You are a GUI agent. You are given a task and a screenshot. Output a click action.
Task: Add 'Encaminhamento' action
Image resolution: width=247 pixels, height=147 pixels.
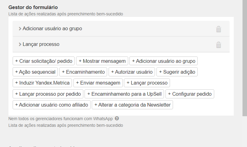[83, 72]
